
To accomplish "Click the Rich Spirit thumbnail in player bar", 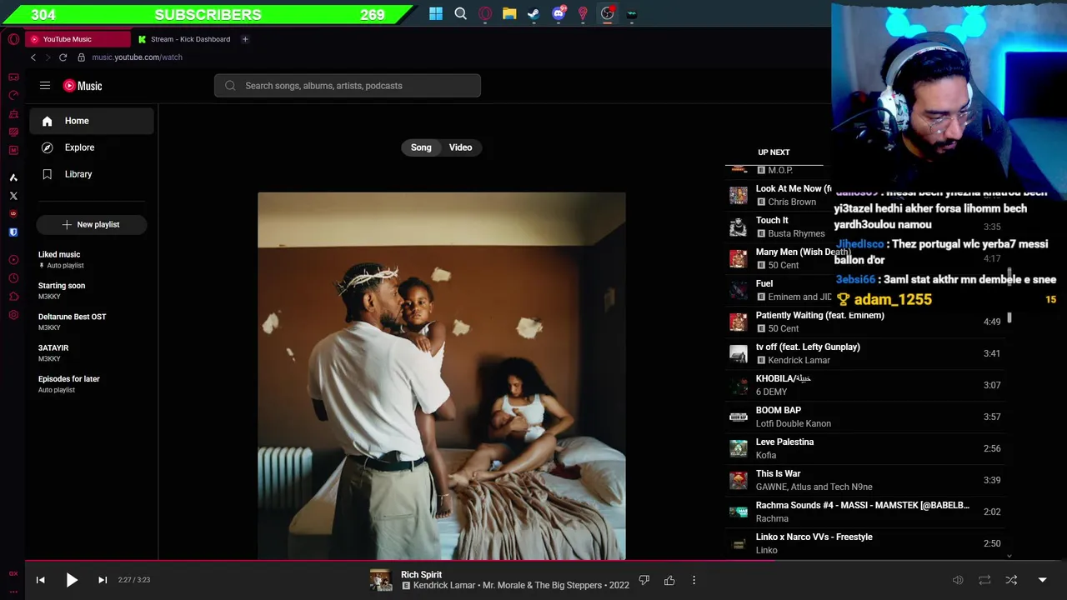I will coord(381,580).
